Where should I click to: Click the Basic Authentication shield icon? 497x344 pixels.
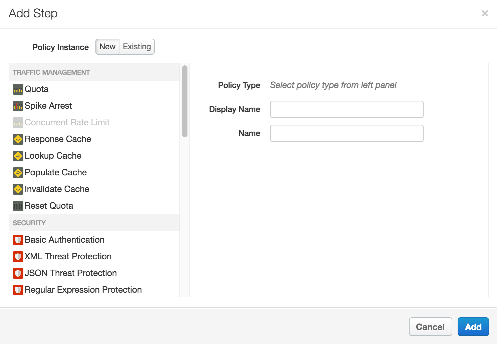pos(18,240)
